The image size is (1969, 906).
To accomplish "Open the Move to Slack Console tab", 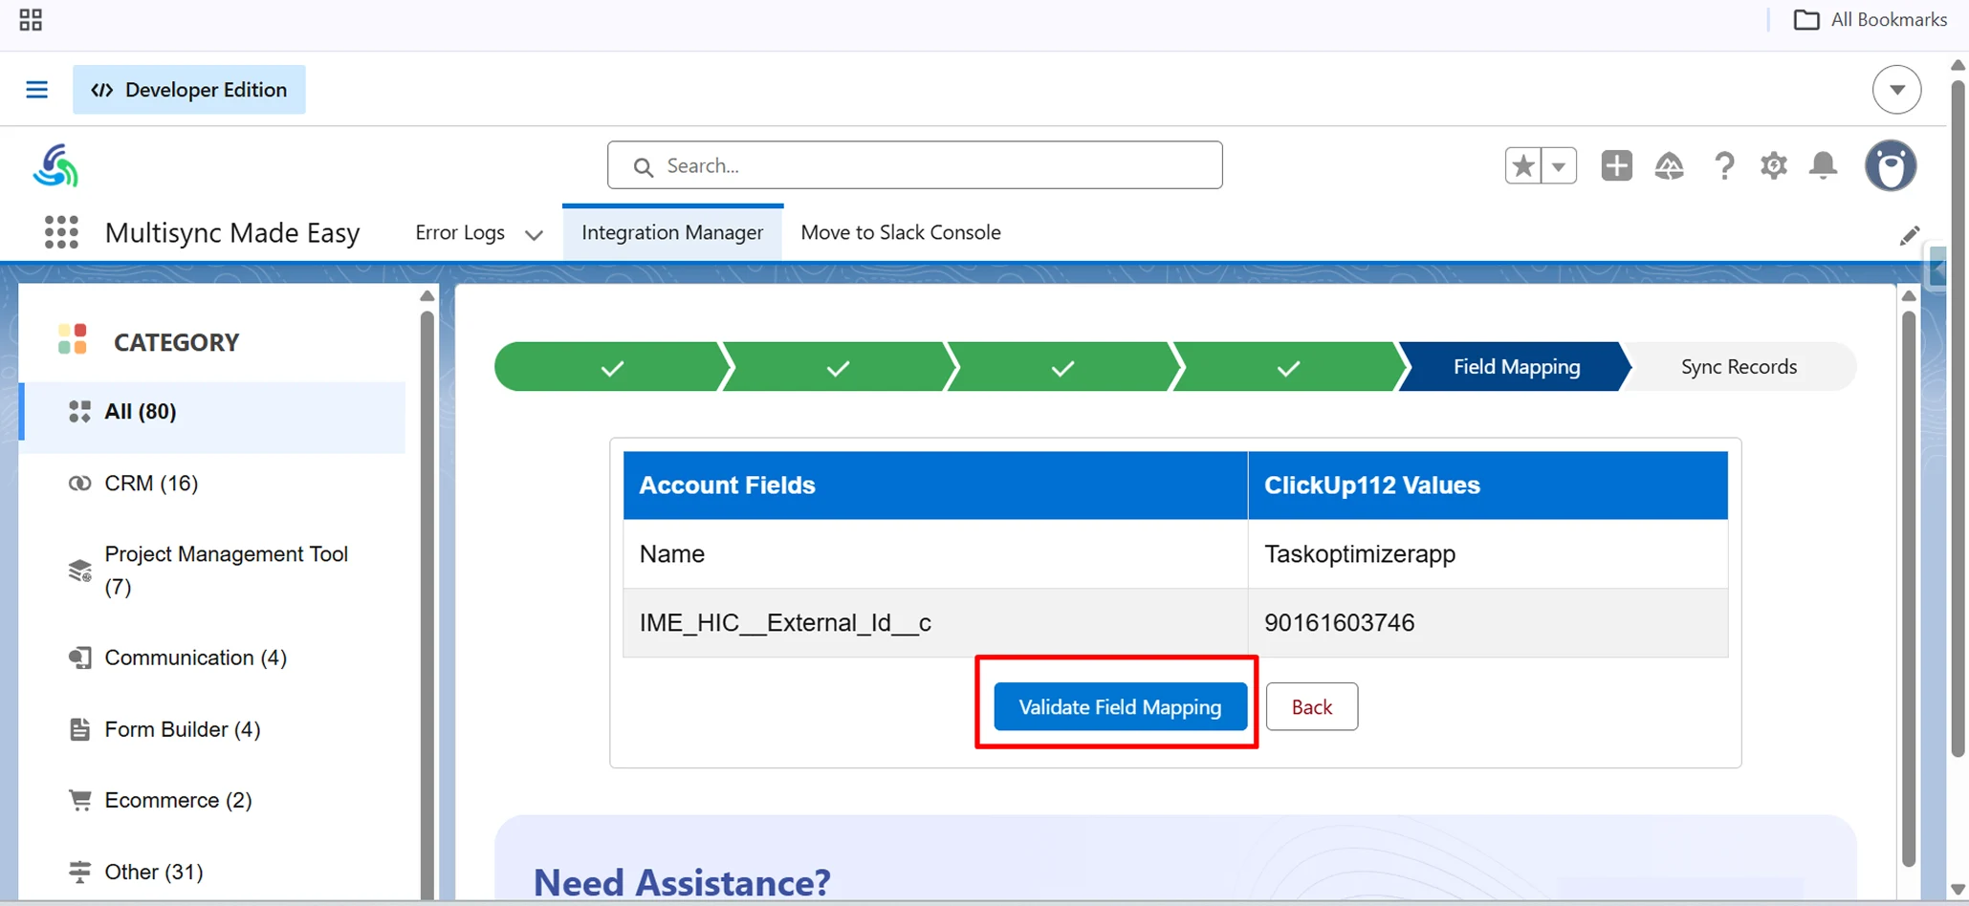I will (901, 232).
